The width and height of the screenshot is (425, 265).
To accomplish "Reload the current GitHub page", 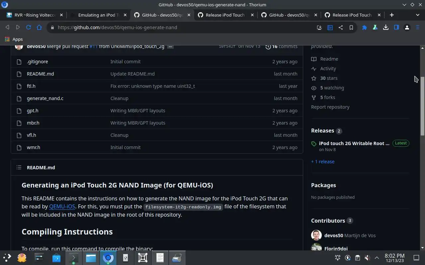I will (29, 27).
